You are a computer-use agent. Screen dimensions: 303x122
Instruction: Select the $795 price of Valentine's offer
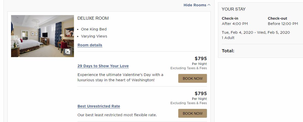click(201, 59)
